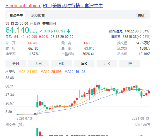The width and height of the screenshot is (161, 139).
Task: Click the last red candlestick on chart
Action: (149, 92)
